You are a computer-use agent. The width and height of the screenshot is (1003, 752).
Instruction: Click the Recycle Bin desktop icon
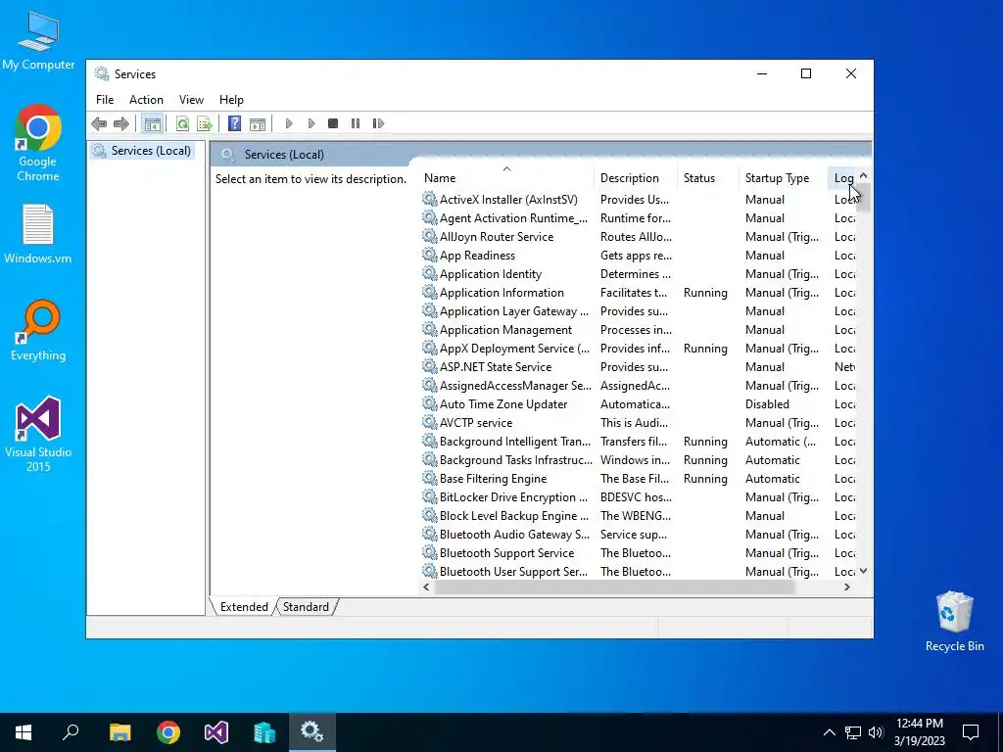954,621
